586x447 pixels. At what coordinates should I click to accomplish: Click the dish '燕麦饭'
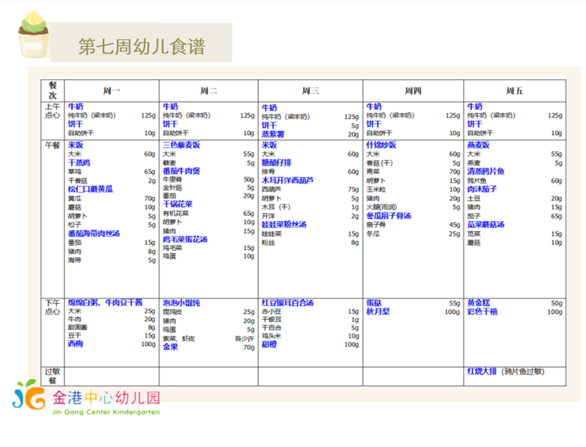pos(478,145)
